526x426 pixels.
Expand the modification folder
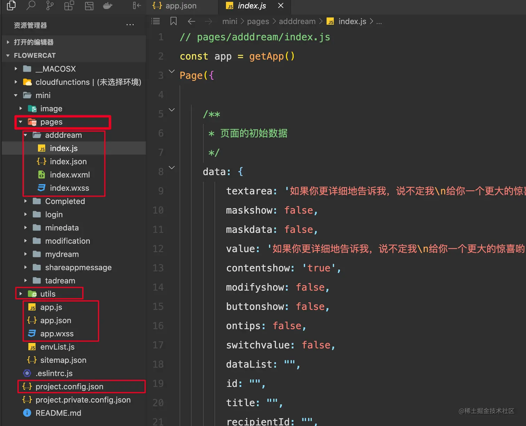[x=74, y=241]
